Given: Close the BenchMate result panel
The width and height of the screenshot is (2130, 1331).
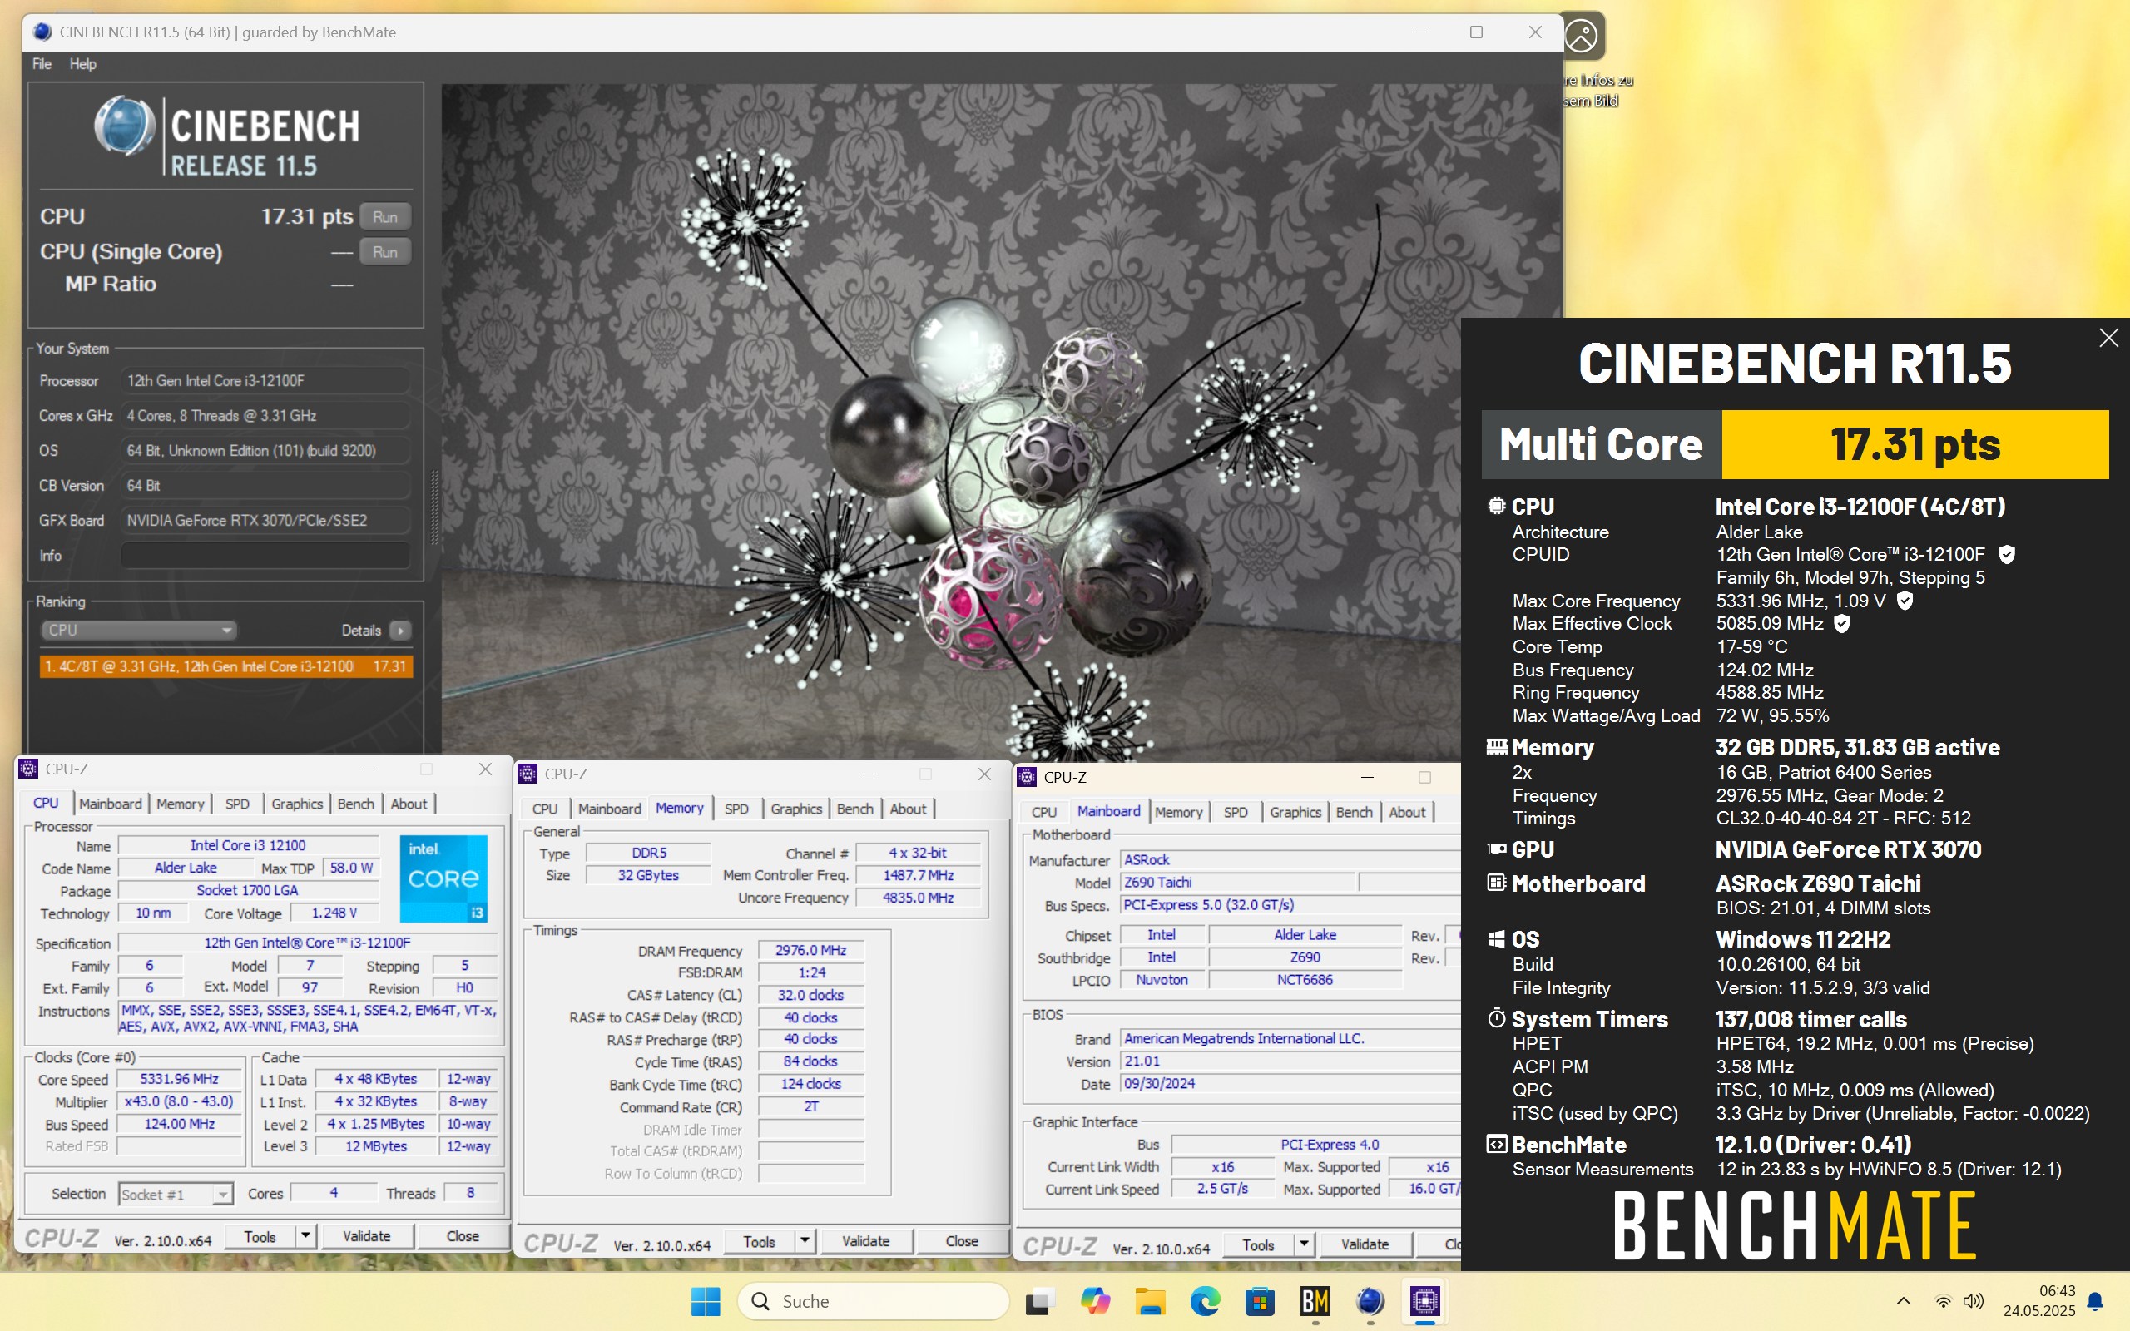Looking at the screenshot, I should (x=2108, y=338).
